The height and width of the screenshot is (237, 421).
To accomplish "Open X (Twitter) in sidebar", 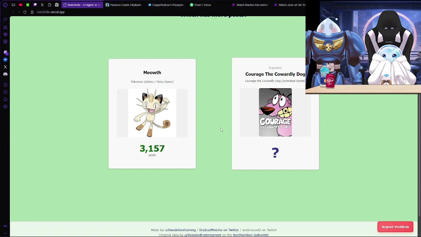I will click(x=5, y=67).
